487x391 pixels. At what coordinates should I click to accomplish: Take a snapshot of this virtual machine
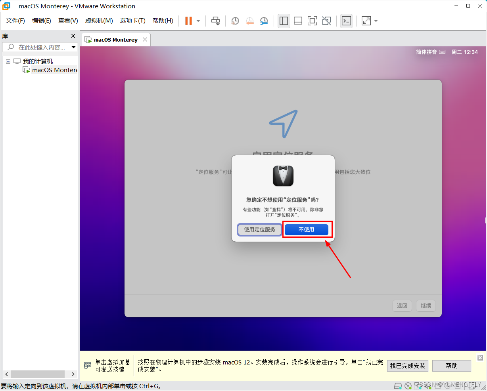click(x=235, y=21)
